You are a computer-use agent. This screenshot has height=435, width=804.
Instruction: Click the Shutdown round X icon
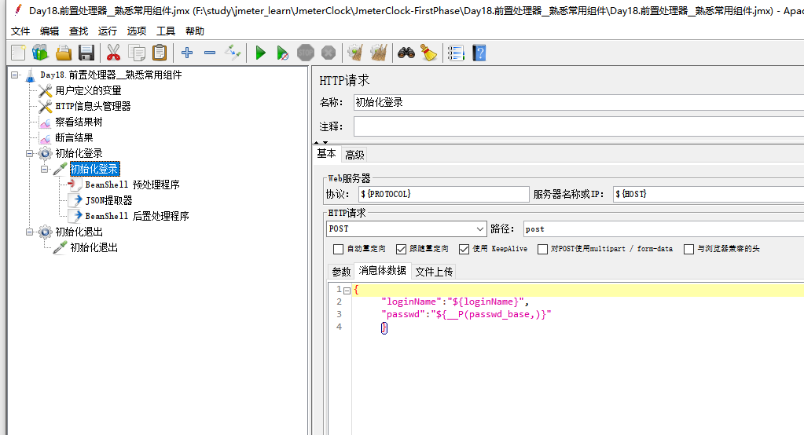[329, 53]
